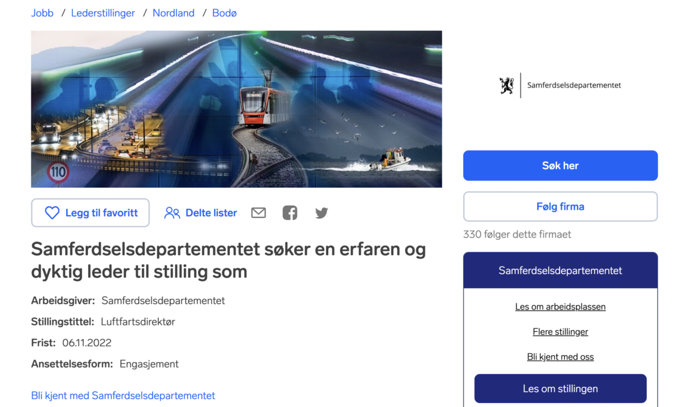Click the people icon beside Delte lister
695x407 pixels.
[172, 213]
